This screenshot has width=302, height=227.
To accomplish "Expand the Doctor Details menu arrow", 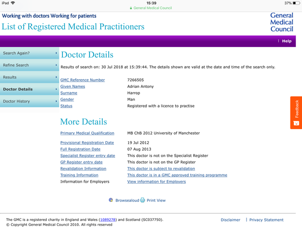I will pyautogui.click(x=56, y=89).
